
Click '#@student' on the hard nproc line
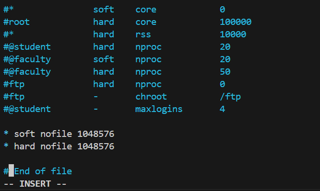pyautogui.click(x=27, y=47)
